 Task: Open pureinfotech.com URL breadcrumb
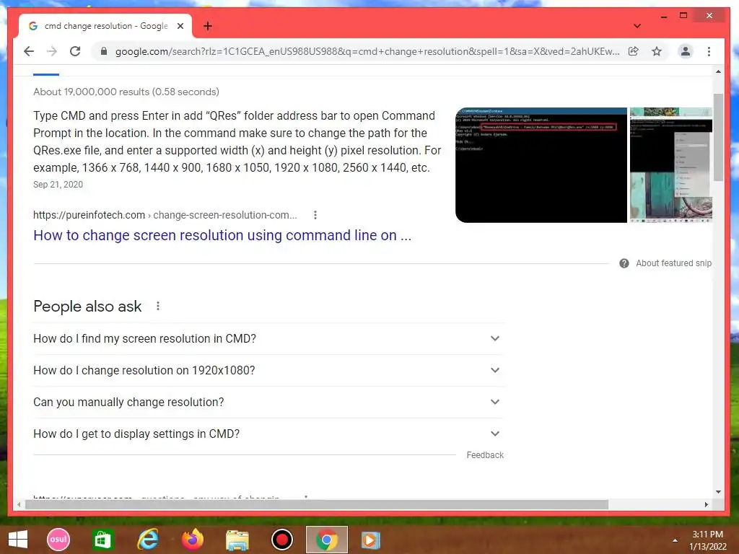[165, 215]
